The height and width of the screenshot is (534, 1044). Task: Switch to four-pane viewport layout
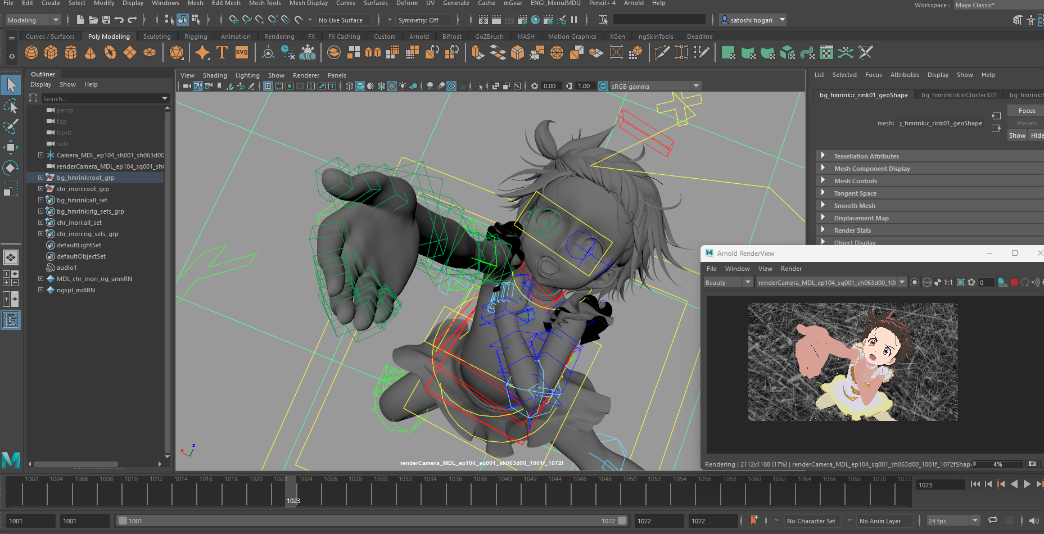[x=11, y=278]
